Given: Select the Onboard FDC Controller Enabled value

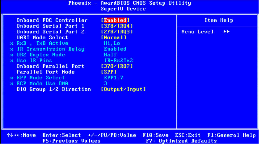Looking at the screenshot, I should pos(115,20).
